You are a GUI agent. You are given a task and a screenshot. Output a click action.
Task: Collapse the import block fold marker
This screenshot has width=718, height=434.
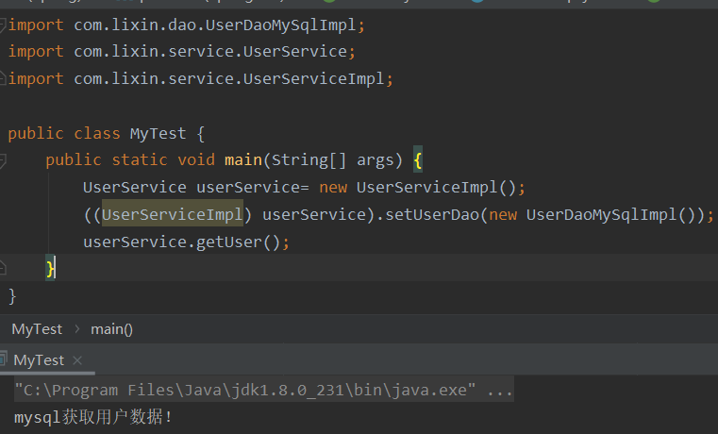[x=2, y=25]
